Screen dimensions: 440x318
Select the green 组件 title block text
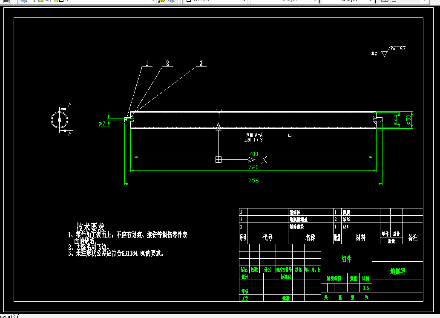point(346,259)
